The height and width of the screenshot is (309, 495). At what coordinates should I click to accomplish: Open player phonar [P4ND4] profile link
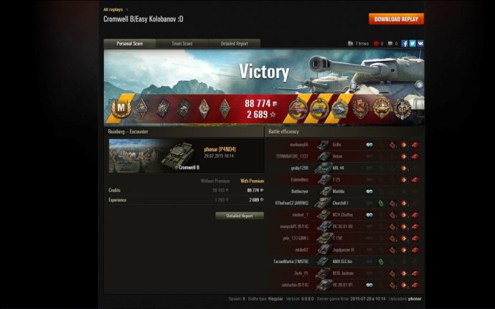coord(220,149)
